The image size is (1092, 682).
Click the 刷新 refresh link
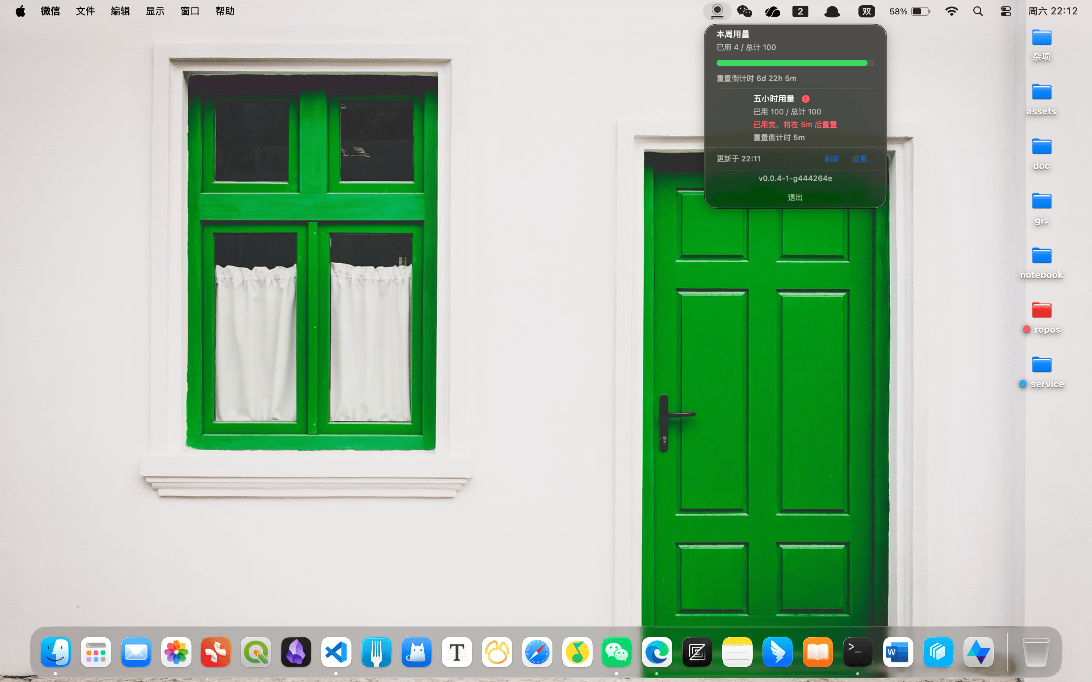(832, 159)
